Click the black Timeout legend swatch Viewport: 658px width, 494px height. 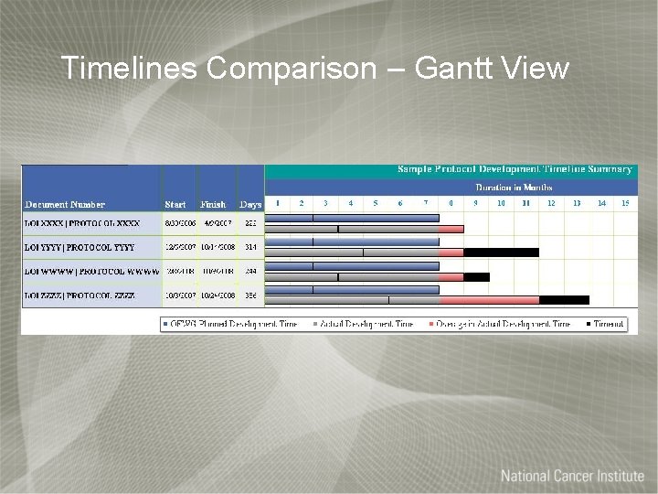coord(589,324)
